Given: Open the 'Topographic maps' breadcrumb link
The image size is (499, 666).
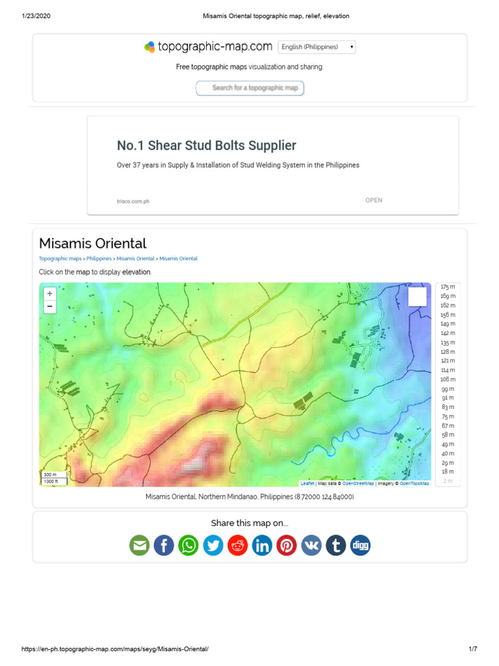Looking at the screenshot, I should [x=60, y=259].
